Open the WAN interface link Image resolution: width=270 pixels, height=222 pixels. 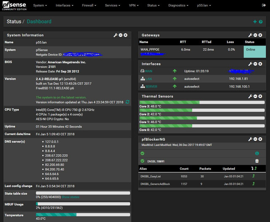(148, 71)
